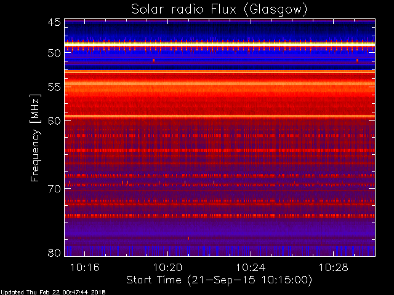The image size is (394, 295).
Task: Click the '10:28' time axis label
Action: click(334, 267)
